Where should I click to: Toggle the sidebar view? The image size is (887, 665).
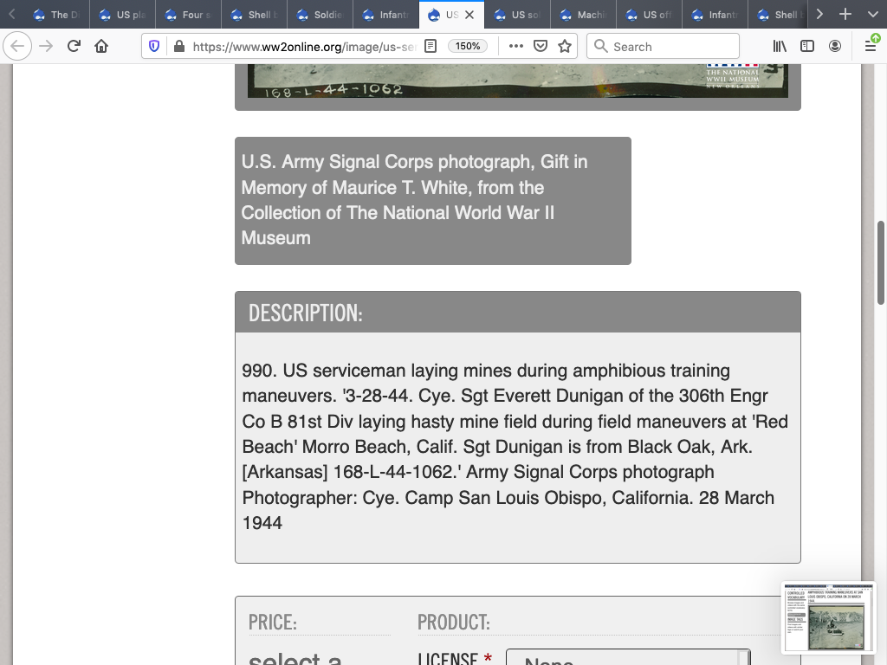point(807,46)
